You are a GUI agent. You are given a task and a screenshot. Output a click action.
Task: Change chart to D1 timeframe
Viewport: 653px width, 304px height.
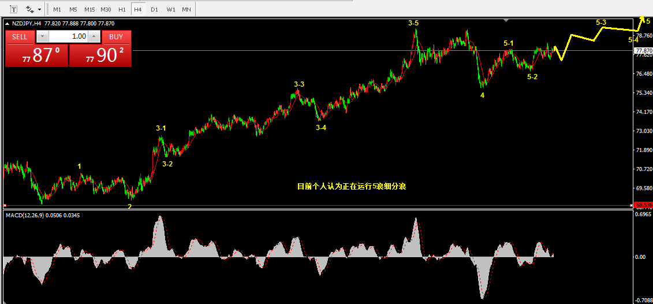154,9
